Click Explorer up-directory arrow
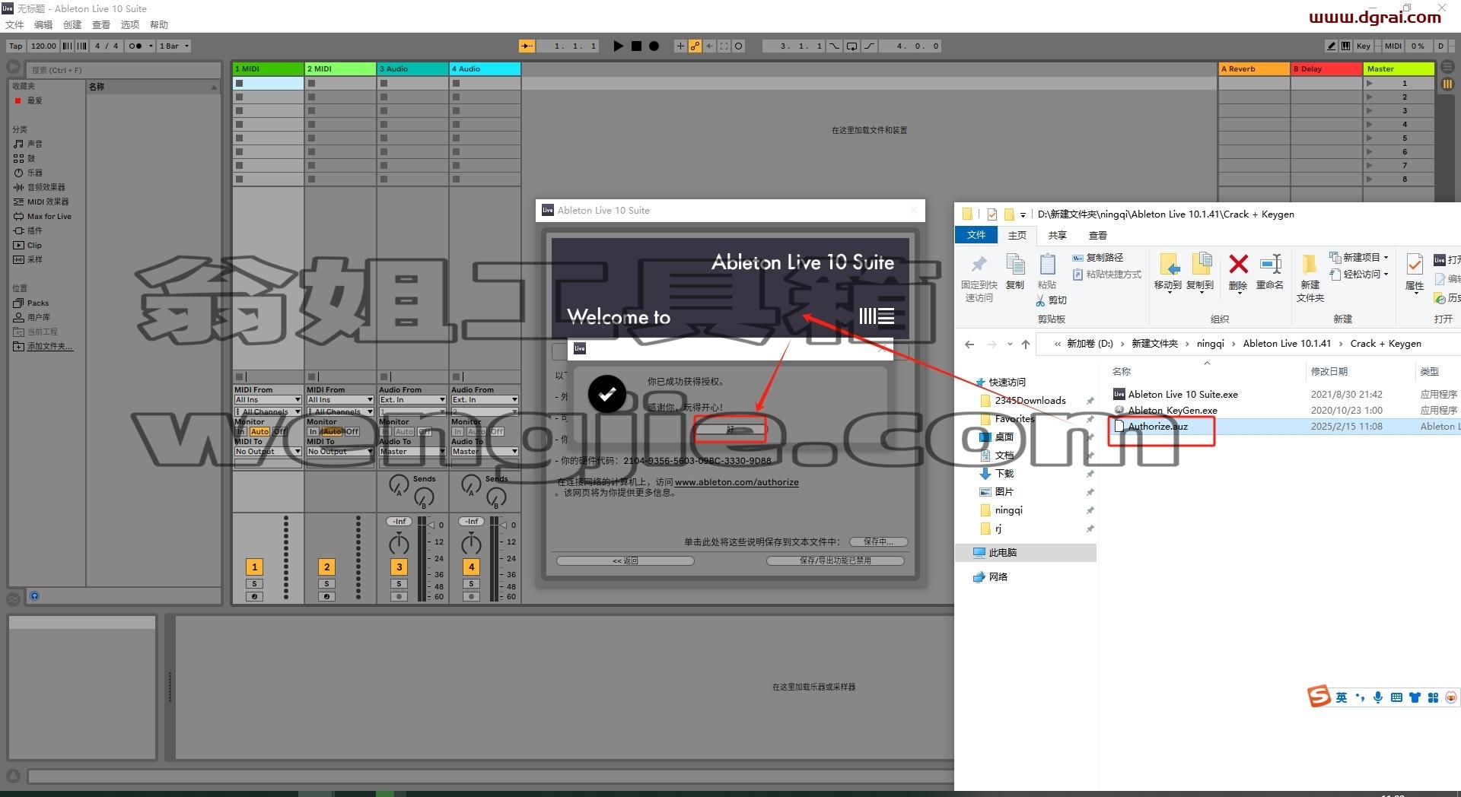1461x797 pixels. click(x=1026, y=344)
